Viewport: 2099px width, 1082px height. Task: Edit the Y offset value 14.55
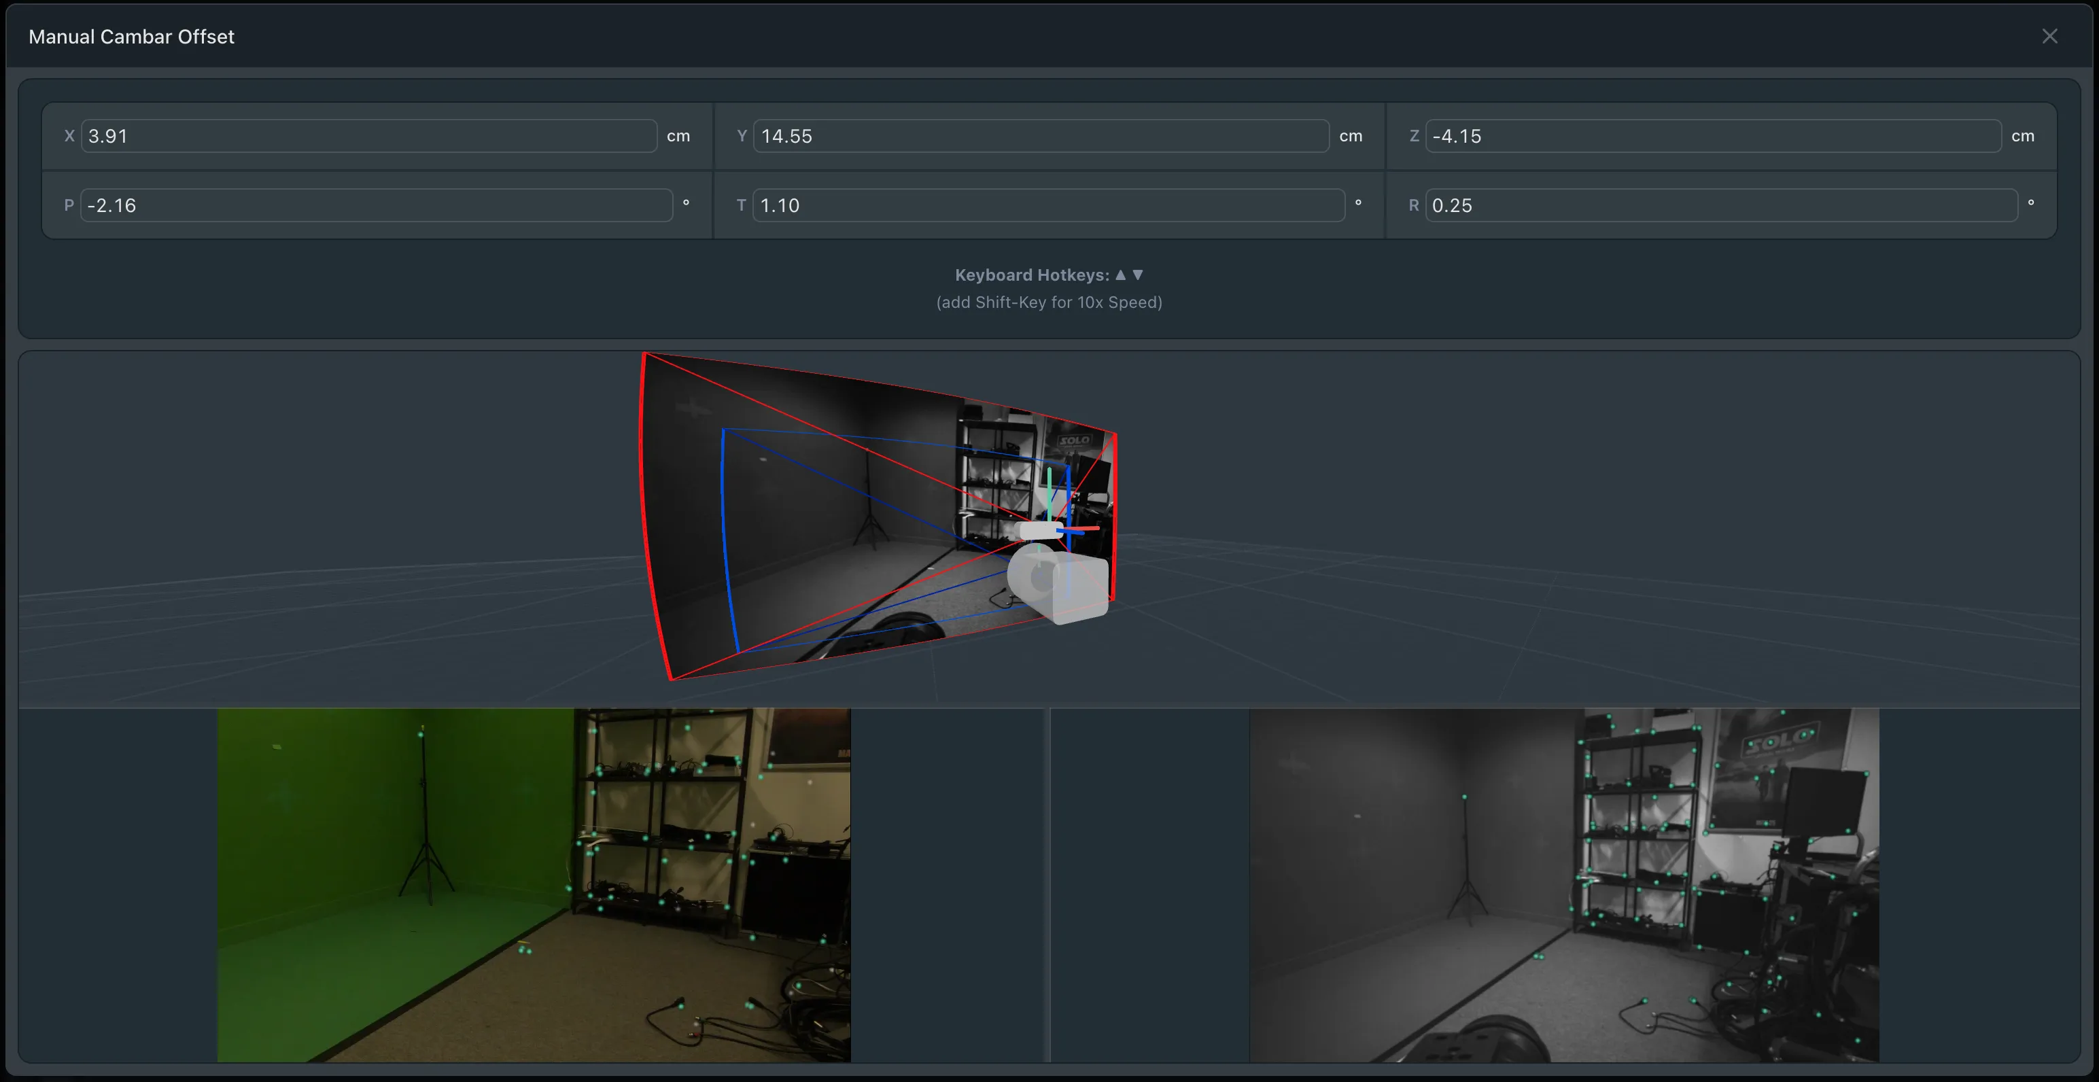(1041, 136)
